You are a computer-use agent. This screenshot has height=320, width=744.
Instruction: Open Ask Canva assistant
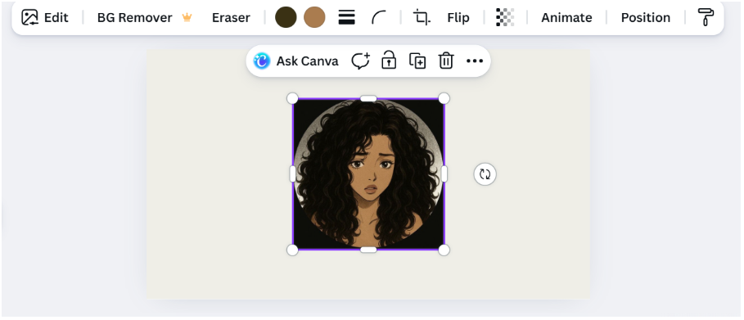[296, 61]
